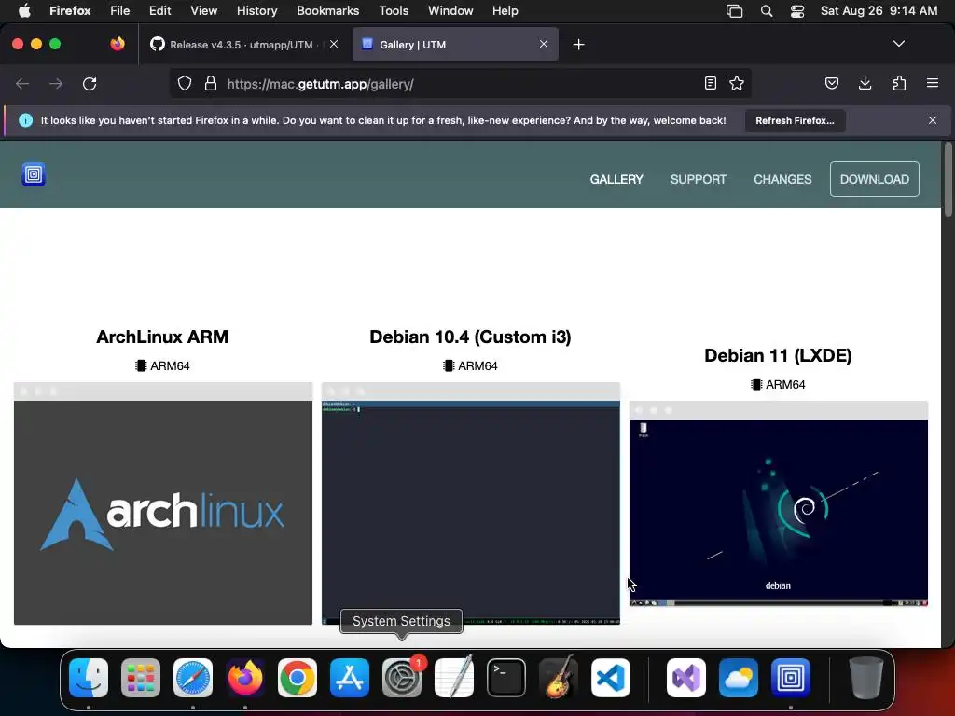Open the Firefox application menu
The width and height of the screenshot is (955, 716).
70,10
